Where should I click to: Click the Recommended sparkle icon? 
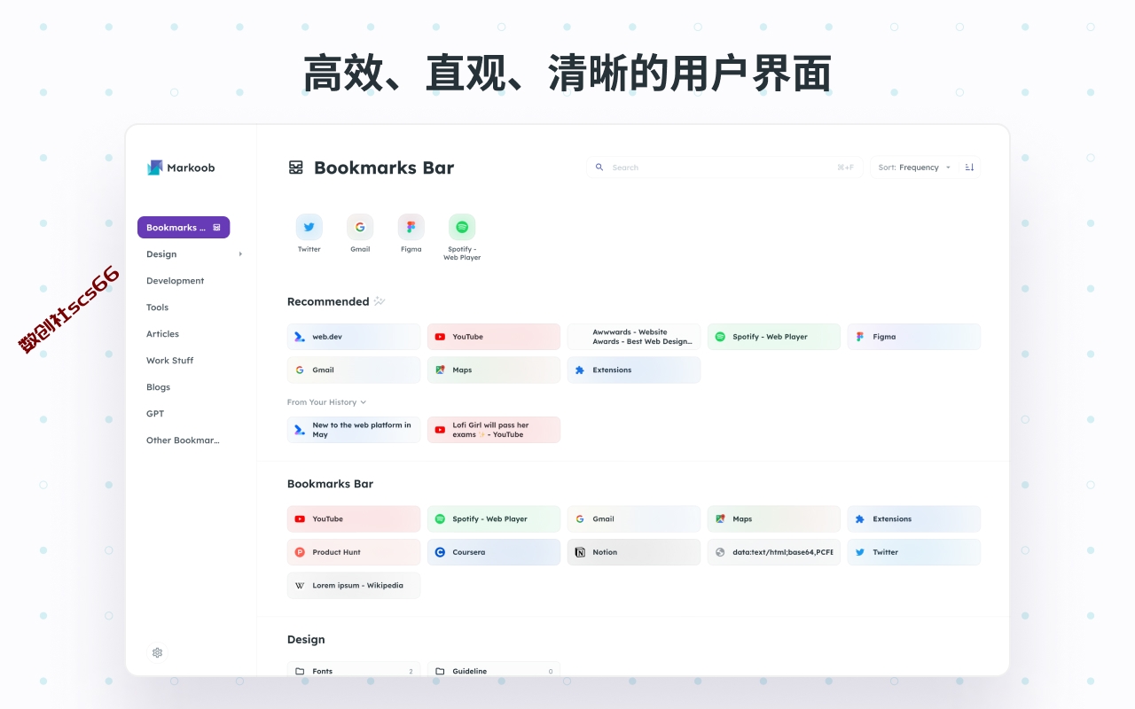click(x=380, y=301)
